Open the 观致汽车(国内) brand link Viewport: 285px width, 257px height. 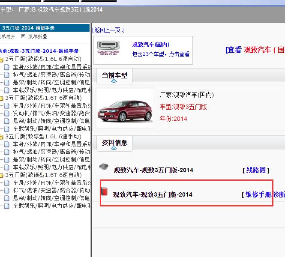click(x=151, y=45)
